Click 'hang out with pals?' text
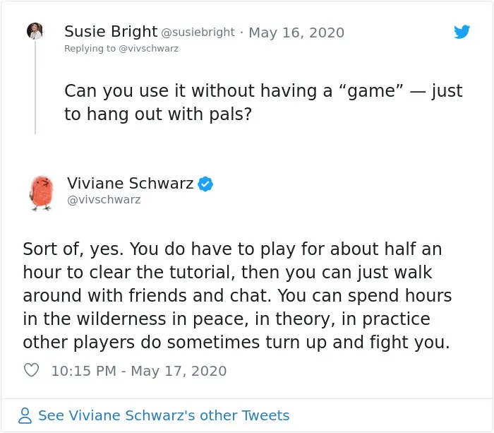The height and width of the screenshot is (433, 494). point(169,114)
